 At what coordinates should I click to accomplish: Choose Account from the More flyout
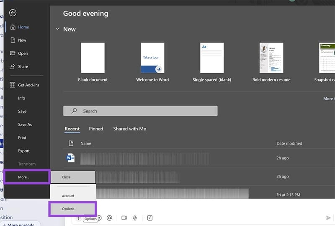click(x=73, y=196)
